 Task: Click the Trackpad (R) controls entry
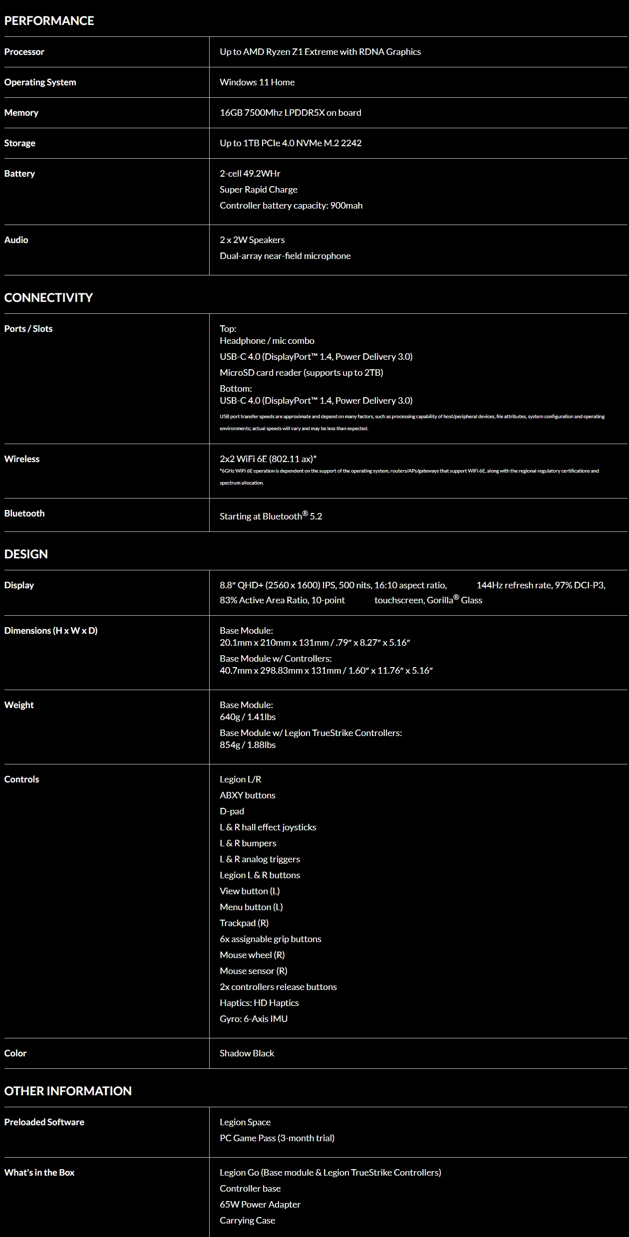[x=244, y=923]
